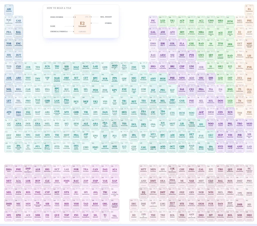Click the HOW TO READ A TILE heading

pos(59,8)
